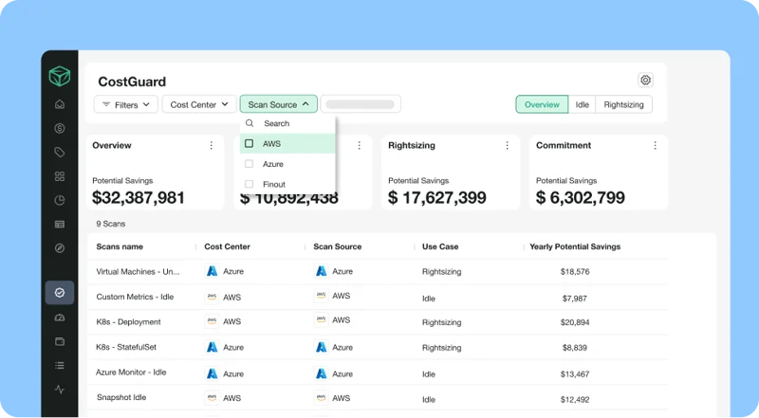Open the Overview card three-dot menu
Viewport: 759px width, 418px height.
[x=211, y=146]
